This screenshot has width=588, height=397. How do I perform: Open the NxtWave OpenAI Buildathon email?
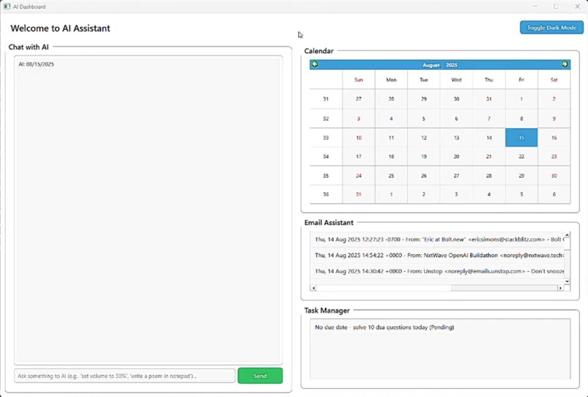pyautogui.click(x=437, y=255)
